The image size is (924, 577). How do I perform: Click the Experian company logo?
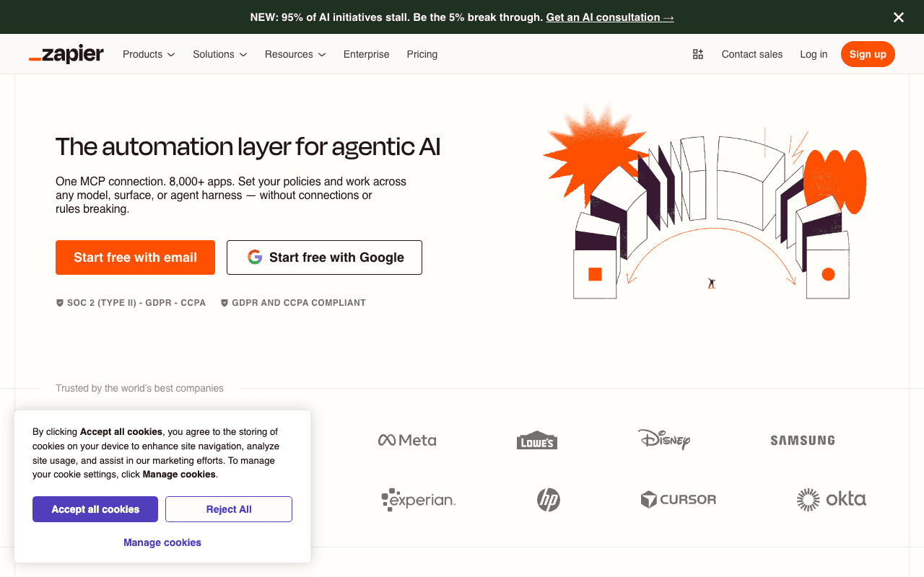pos(419,499)
